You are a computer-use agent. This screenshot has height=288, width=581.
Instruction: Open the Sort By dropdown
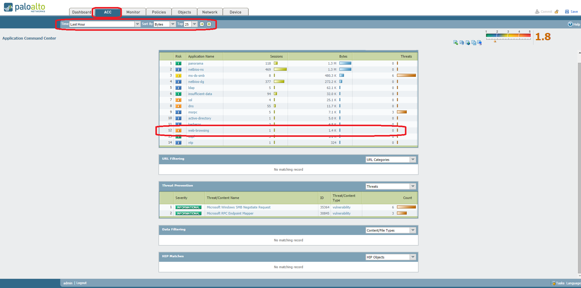[x=173, y=24]
